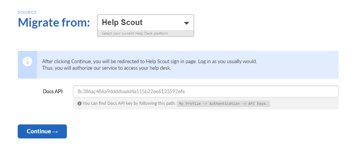Screen dimensions: 353x146
Task: Click 'API Keys.' in the path snippet
Action: (258, 104)
